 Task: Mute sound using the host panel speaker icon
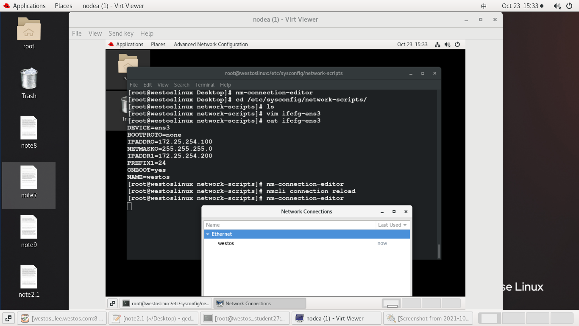coord(556,6)
